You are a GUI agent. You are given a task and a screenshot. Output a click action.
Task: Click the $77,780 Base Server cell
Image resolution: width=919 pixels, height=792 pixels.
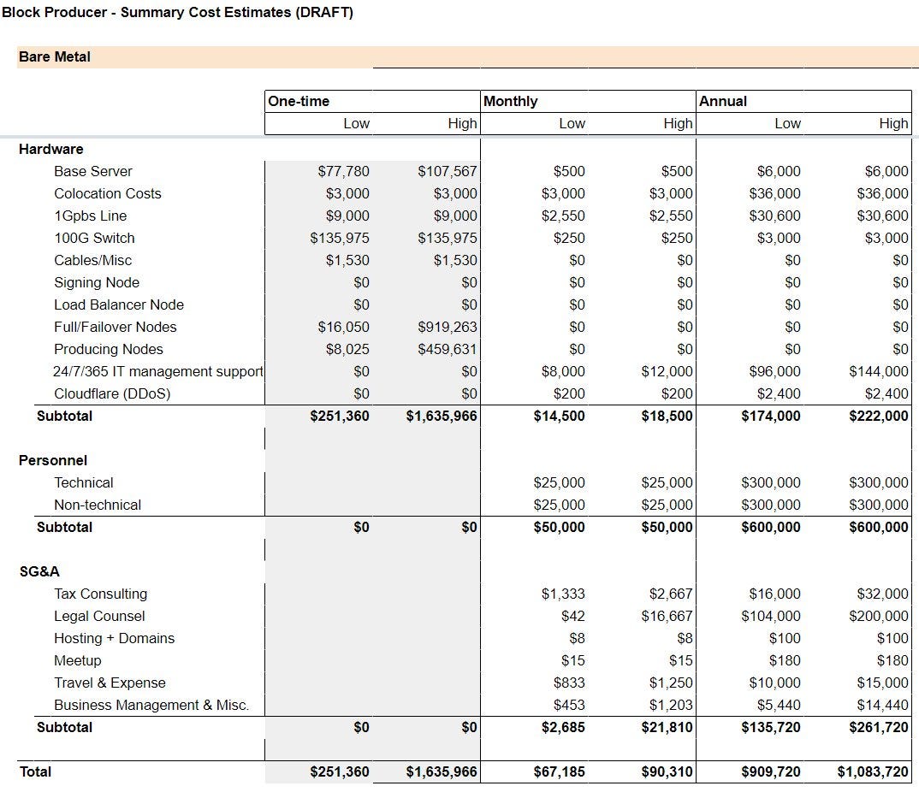point(343,171)
